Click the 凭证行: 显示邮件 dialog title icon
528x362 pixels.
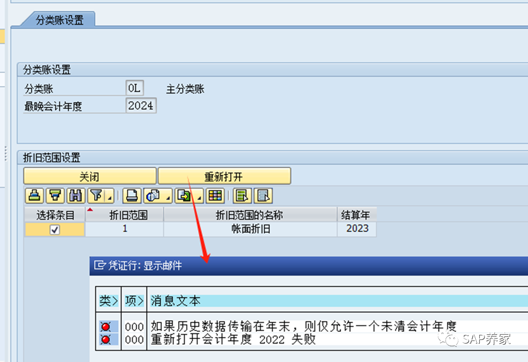pyautogui.click(x=99, y=265)
